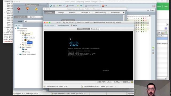Click the back navigation arrow in UCS toolbar
This screenshot has width=171, height=96.
coord(50,6)
